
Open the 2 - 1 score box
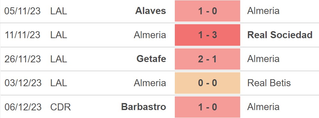[x=207, y=59]
